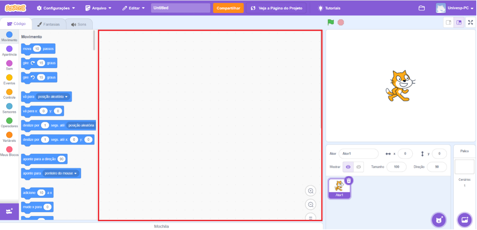Show the sprite with eye icon
This screenshot has height=230, width=477.
348,167
